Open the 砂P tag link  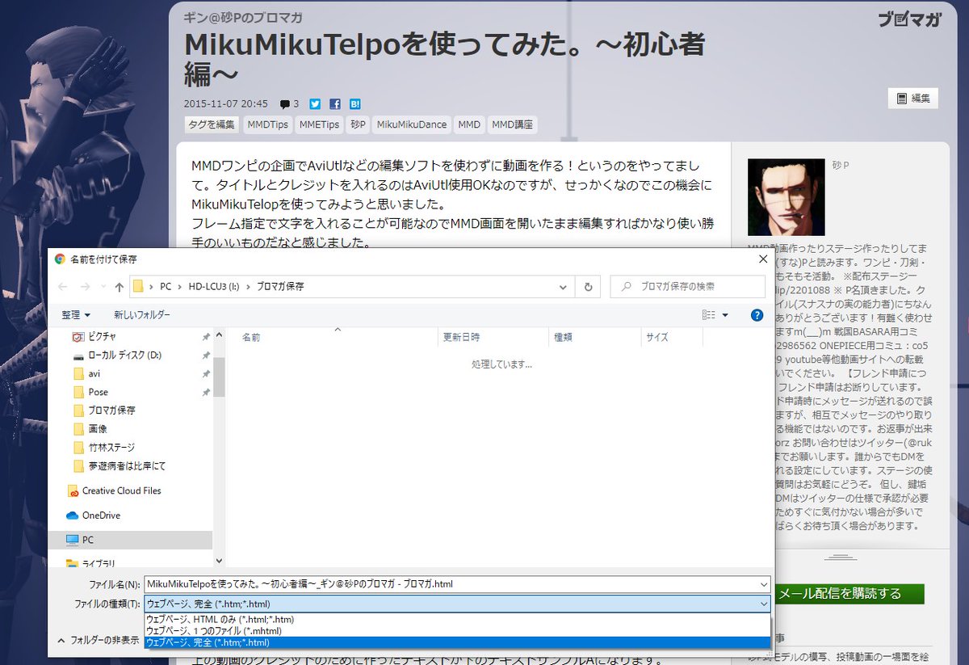(x=358, y=124)
